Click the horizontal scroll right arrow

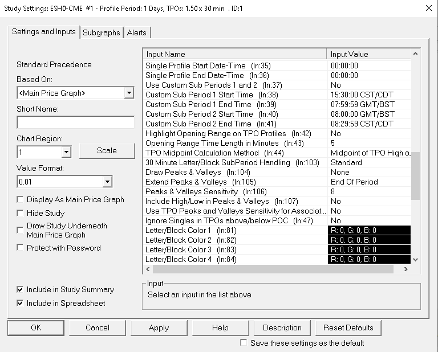click(x=406, y=269)
